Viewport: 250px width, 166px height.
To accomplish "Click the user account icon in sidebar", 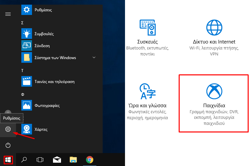I will pyautogui.click(x=8, y=112).
